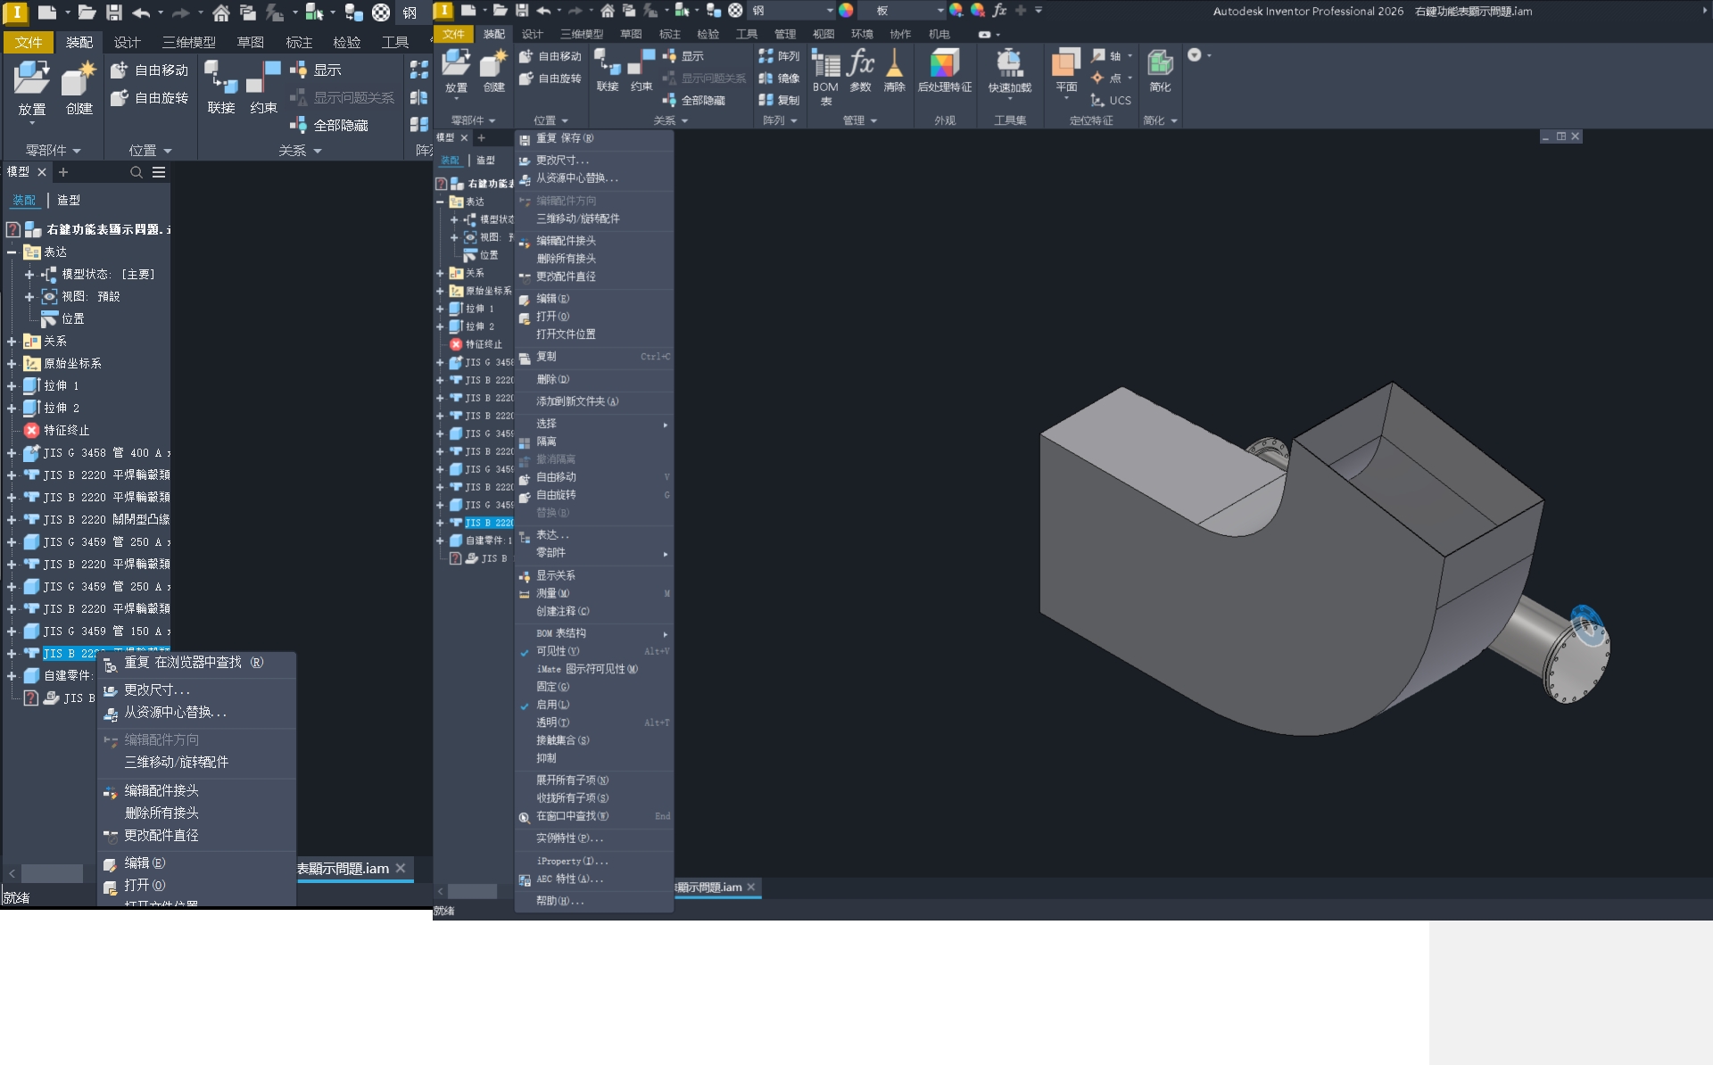The width and height of the screenshot is (1713, 1065).
Task: Click the 镜像 mirror component tool
Action: (x=779, y=78)
